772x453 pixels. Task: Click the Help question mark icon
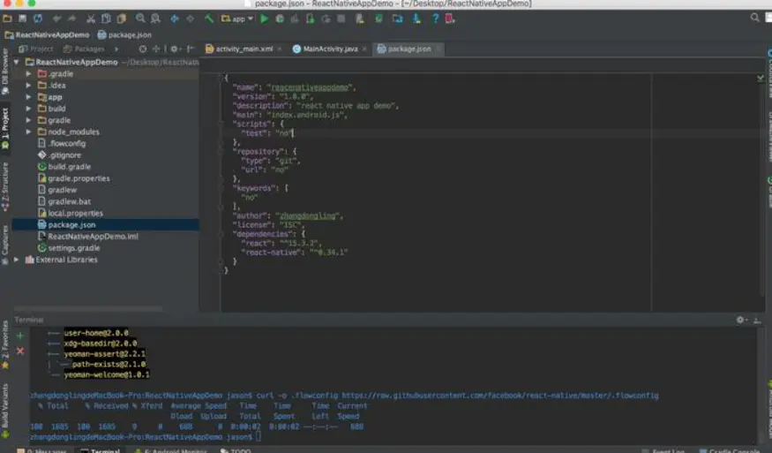pos(435,19)
